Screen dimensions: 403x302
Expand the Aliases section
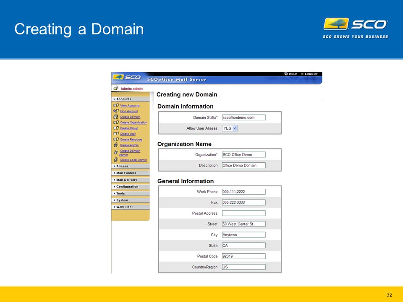[130, 166]
